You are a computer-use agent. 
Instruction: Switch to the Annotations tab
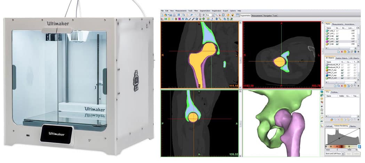[x=349, y=24]
